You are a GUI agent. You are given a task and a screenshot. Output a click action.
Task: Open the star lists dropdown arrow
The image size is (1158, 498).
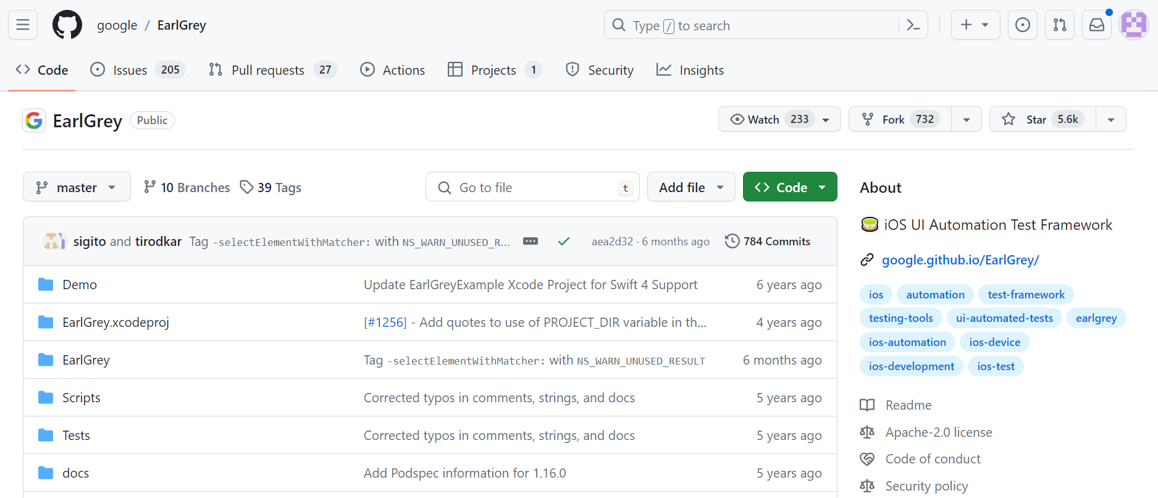1110,119
